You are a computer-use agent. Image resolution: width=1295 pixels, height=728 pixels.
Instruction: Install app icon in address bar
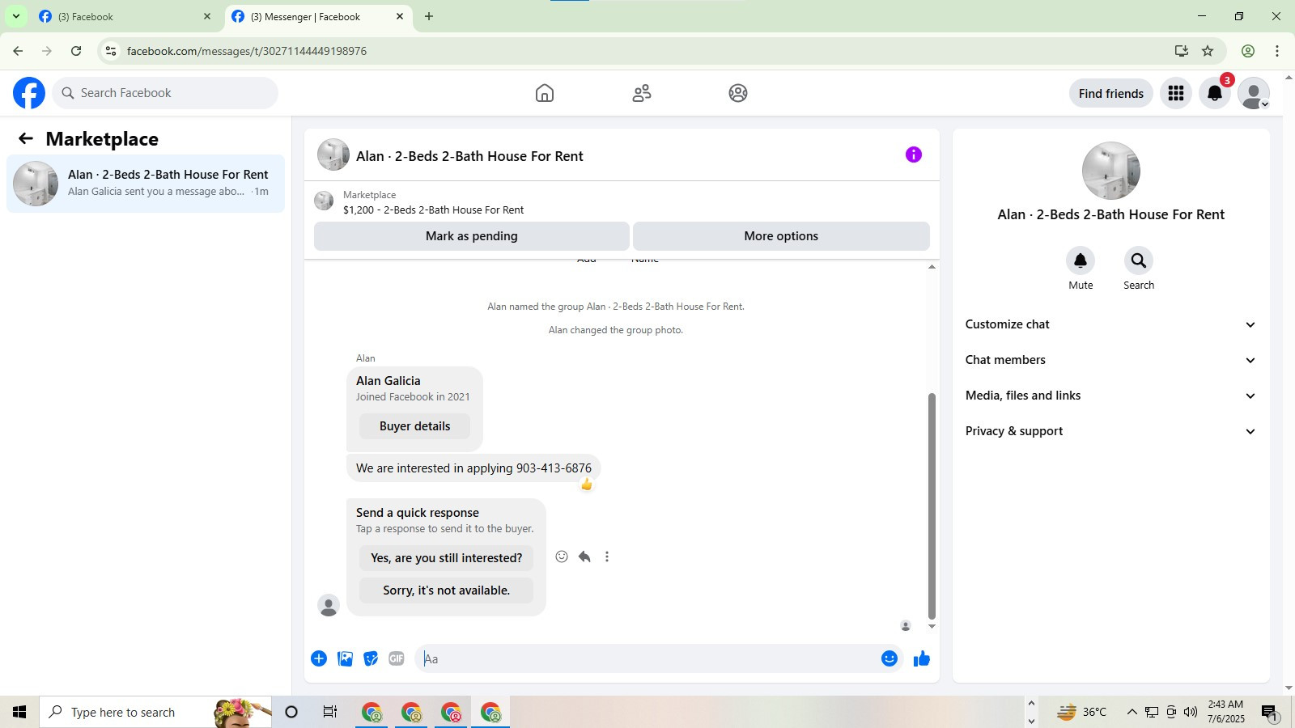click(1182, 51)
